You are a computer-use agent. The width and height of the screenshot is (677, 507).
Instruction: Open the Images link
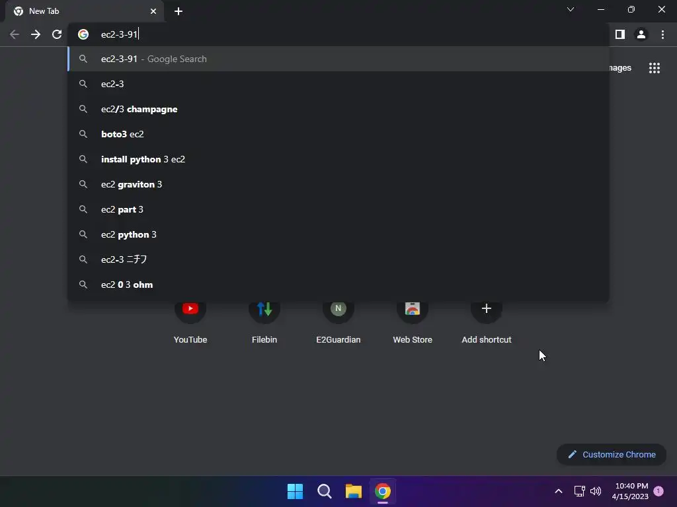pos(620,68)
